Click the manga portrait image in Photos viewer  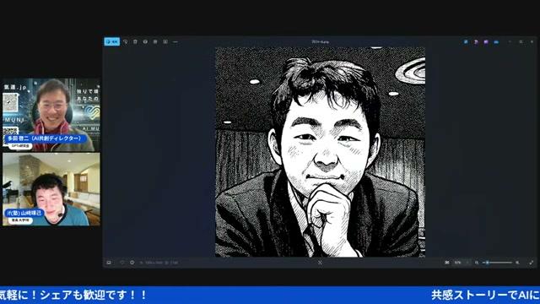coord(321,152)
